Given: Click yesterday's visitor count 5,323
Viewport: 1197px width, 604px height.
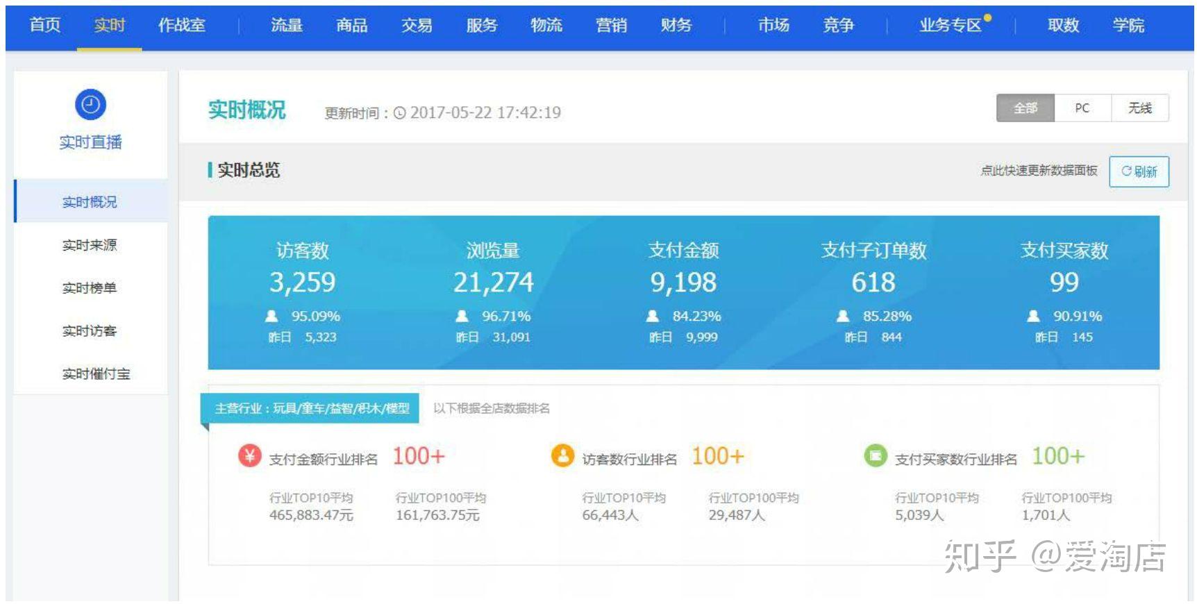Looking at the screenshot, I should pyautogui.click(x=321, y=337).
